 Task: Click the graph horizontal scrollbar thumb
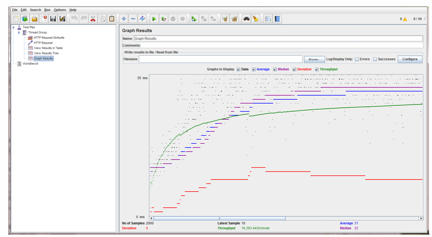[219, 218]
